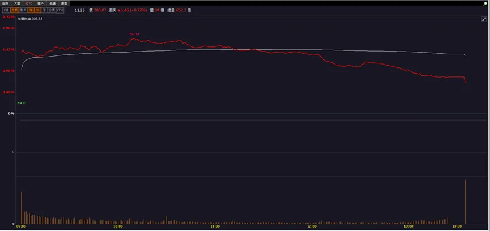Click the change value 1.46 (+0.72%)

[132, 10]
